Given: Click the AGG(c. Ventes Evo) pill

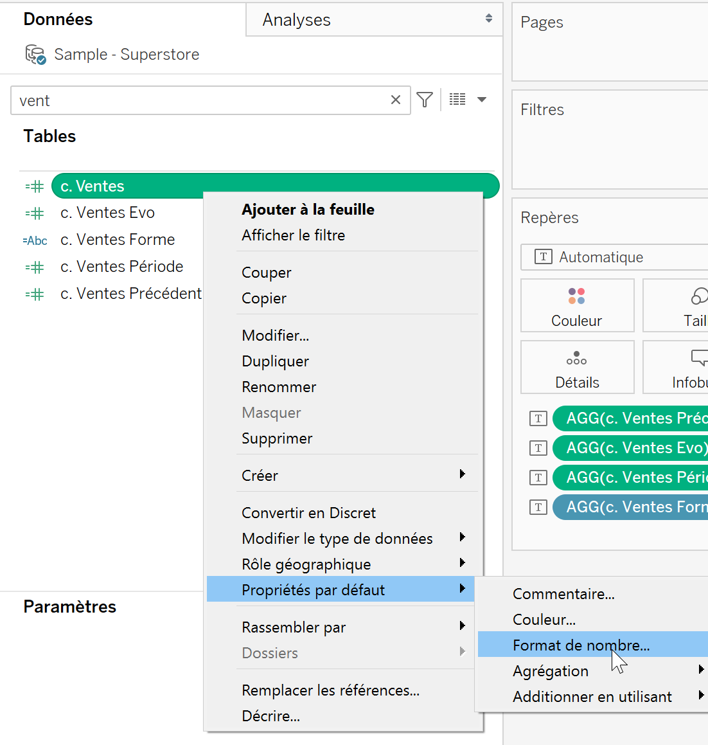Looking at the screenshot, I should (x=631, y=447).
